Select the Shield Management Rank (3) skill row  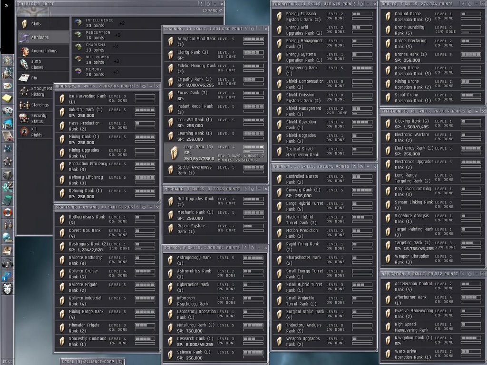pos(324,111)
